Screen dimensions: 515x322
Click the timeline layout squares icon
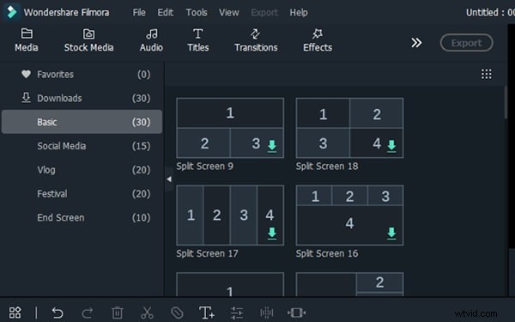tap(15, 313)
